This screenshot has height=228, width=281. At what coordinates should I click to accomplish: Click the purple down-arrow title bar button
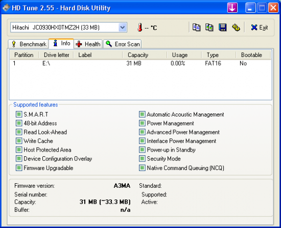coord(232,8)
